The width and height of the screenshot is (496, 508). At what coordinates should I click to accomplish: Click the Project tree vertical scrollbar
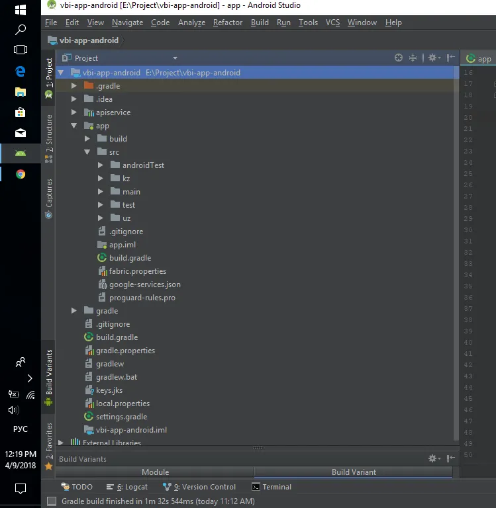pos(456,253)
